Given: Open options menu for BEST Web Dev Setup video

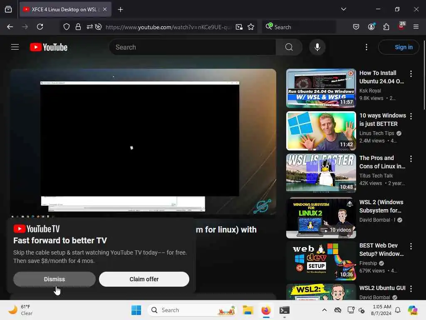Looking at the screenshot, I should pos(411,246).
